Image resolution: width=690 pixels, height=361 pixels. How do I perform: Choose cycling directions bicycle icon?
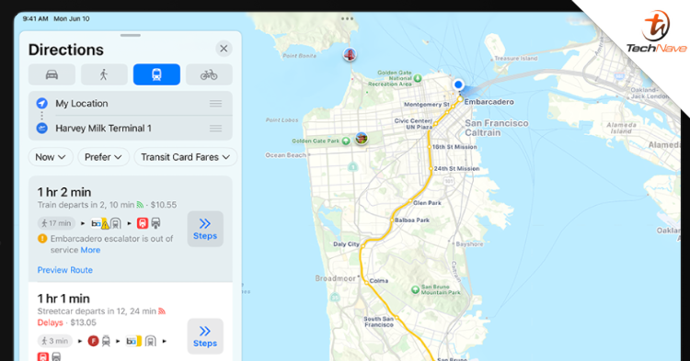[x=209, y=74]
